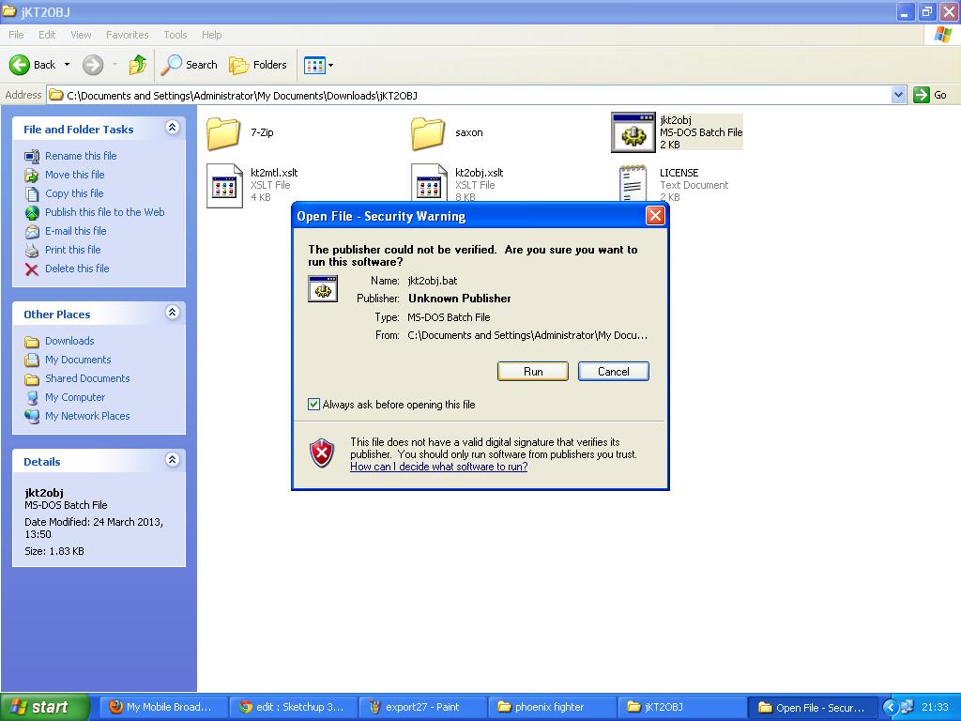Click the security shield icon in dialog
The height and width of the screenshot is (721, 961).
323,453
